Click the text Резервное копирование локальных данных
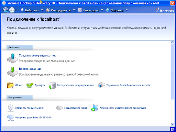The height and width of the screenshot is (132, 176). tap(47, 61)
